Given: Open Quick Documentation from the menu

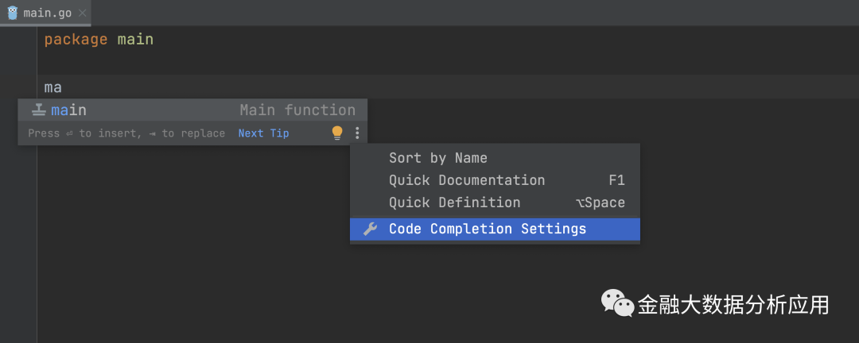Looking at the screenshot, I should pyautogui.click(x=467, y=180).
